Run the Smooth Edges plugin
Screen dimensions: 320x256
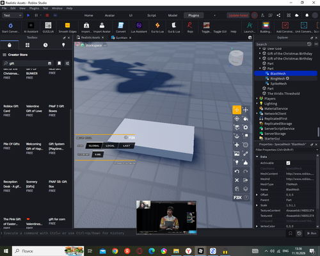point(67,28)
